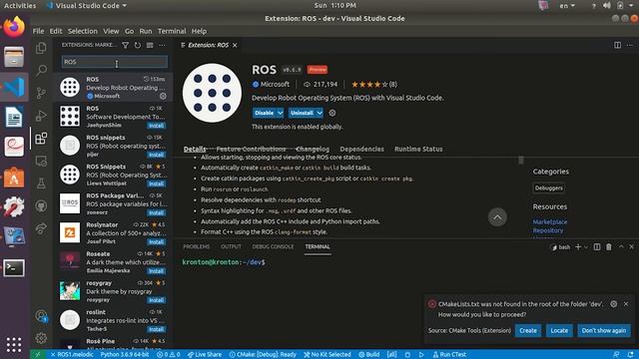Open the Live Share view icon

(41, 228)
